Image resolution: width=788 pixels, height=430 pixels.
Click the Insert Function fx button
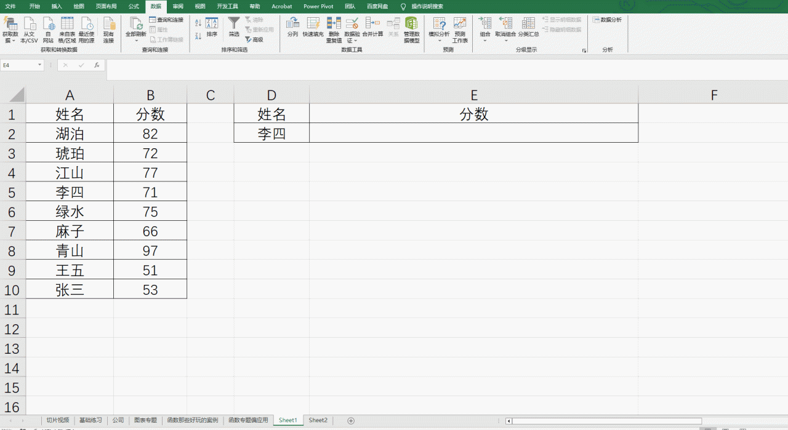97,65
